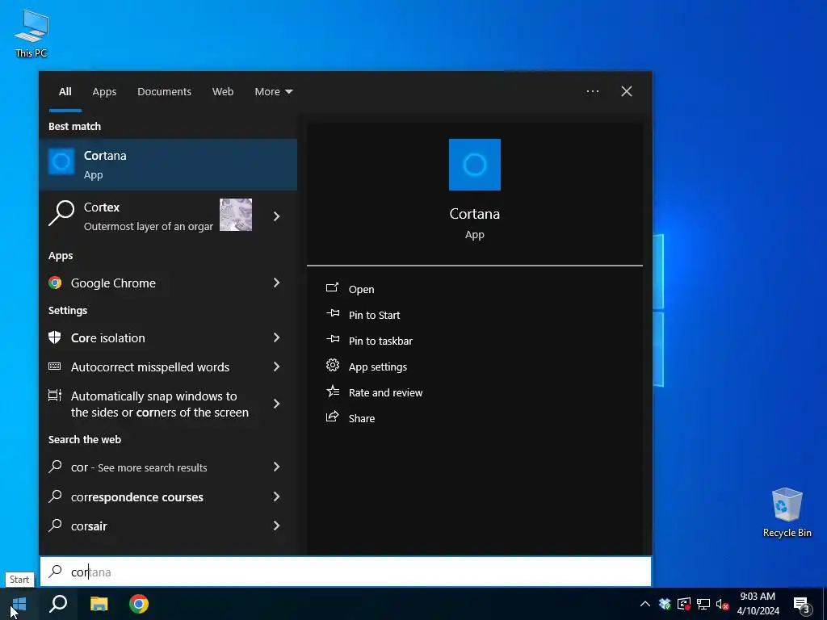Click the Share icon in Cortana actions

332,417
